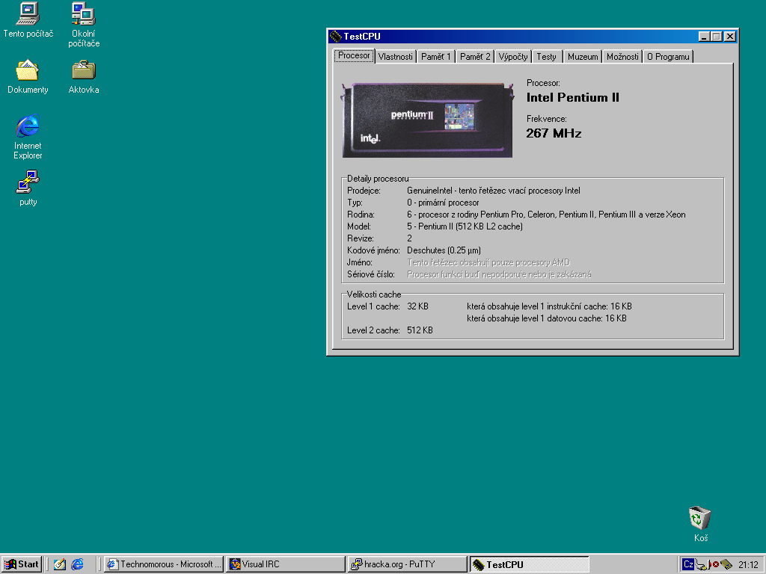This screenshot has width=766, height=574.
Task: Open Okolní počítače network icon
Action: [x=83, y=13]
